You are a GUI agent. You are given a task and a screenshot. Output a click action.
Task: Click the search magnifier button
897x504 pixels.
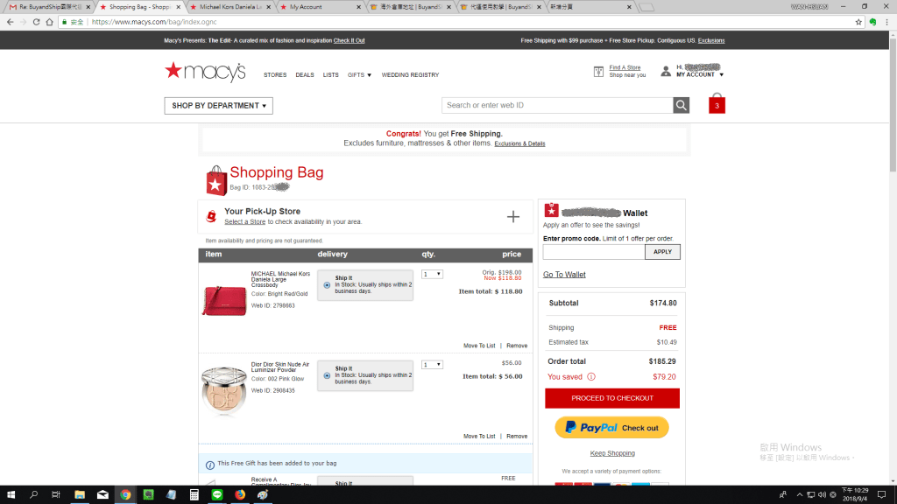pos(682,105)
